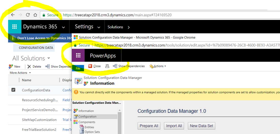
Task: Click the info icon on blue notification bar
Action: (x=13, y=38)
